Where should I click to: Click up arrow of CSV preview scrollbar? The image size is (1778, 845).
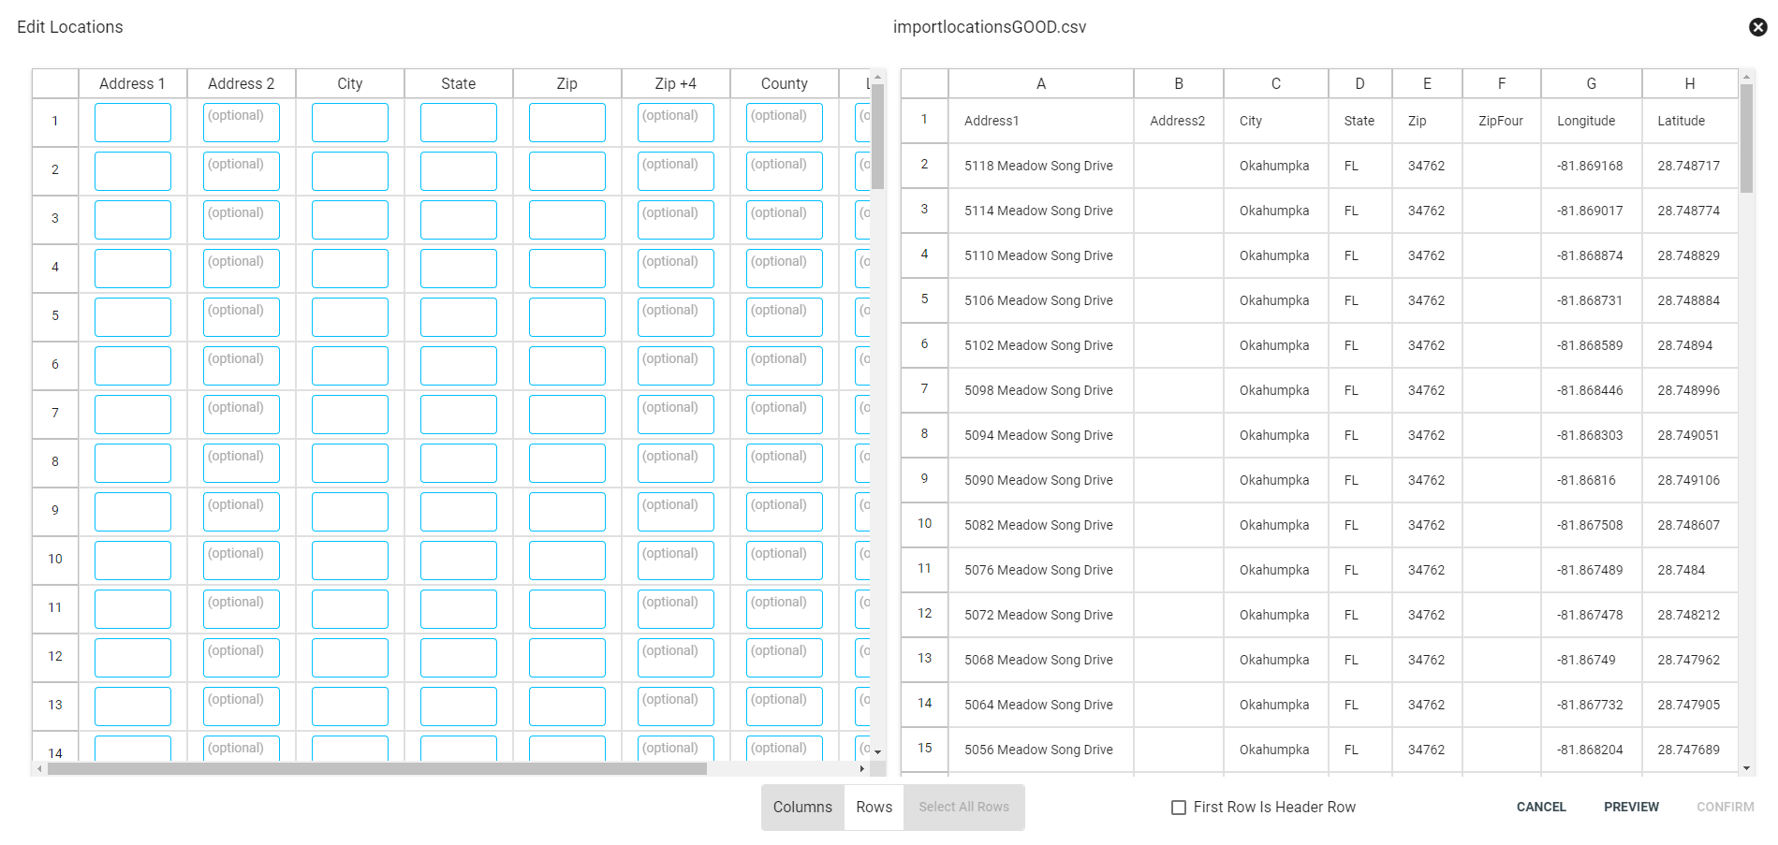[x=1746, y=76]
